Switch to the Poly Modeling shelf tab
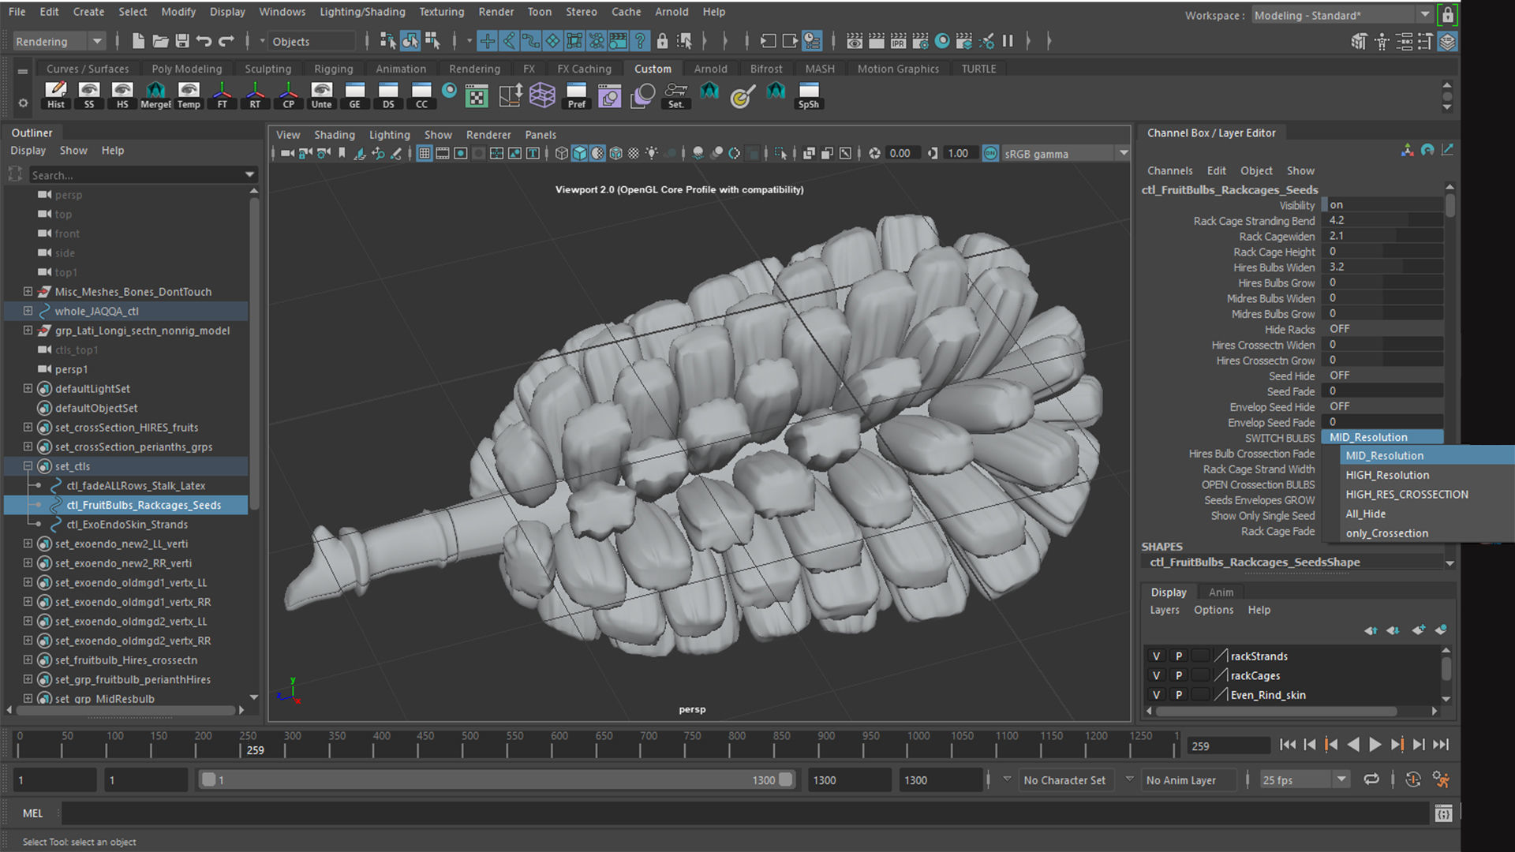The image size is (1515, 852). click(186, 69)
